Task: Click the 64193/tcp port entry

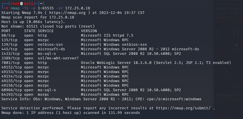Action: point(12,95)
